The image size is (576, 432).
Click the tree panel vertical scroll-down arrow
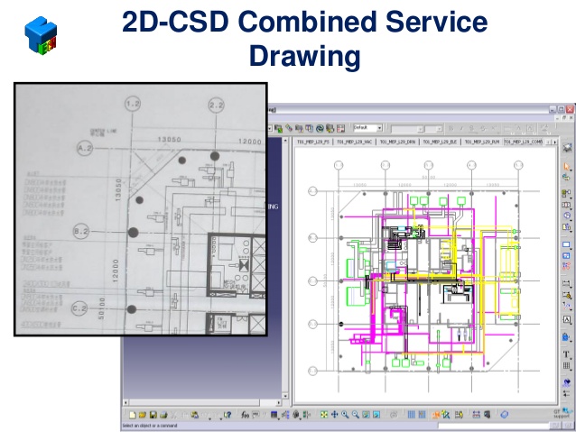coord(285,396)
